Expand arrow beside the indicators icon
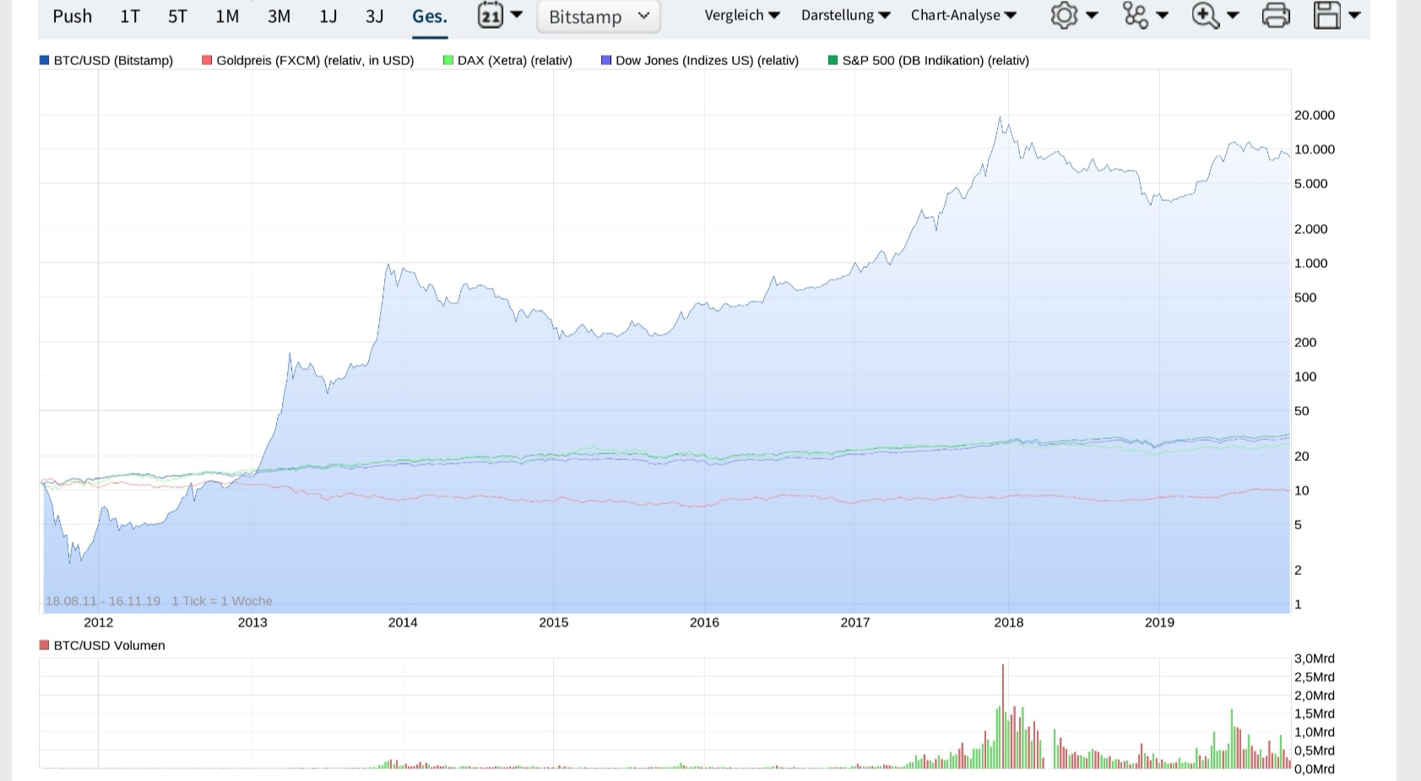 [1162, 15]
